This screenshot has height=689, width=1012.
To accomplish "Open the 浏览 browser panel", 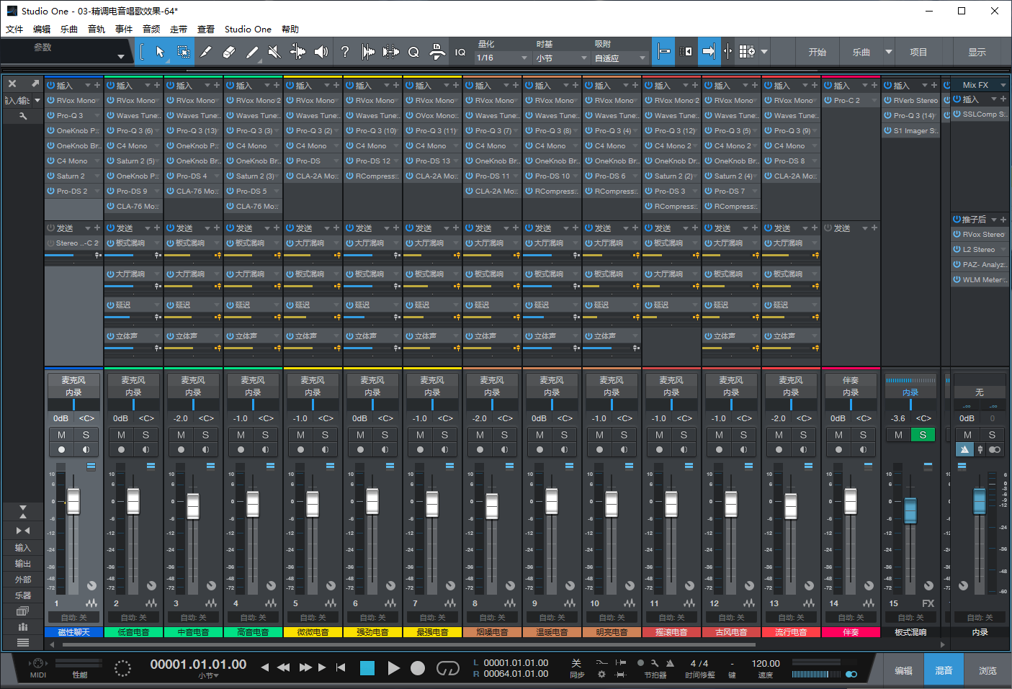I will 988,670.
